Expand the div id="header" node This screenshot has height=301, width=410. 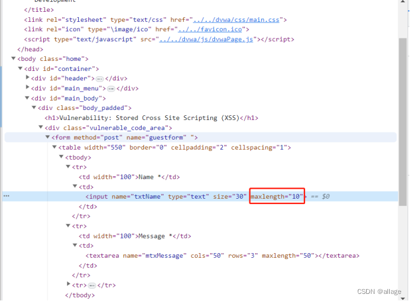(x=27, y=77)
